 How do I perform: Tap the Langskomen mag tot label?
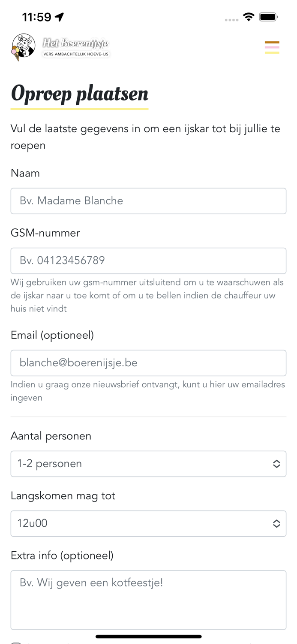63,496
